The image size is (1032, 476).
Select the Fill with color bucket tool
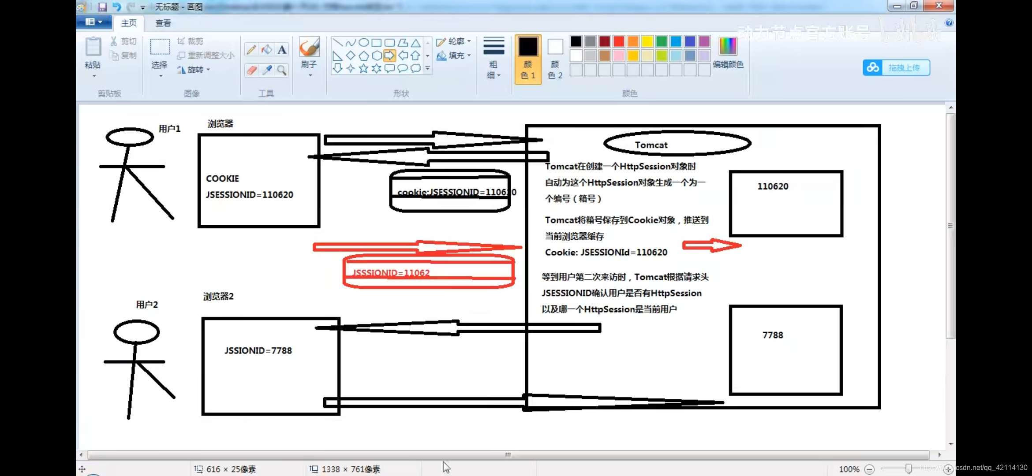click(x=266, y=49)
